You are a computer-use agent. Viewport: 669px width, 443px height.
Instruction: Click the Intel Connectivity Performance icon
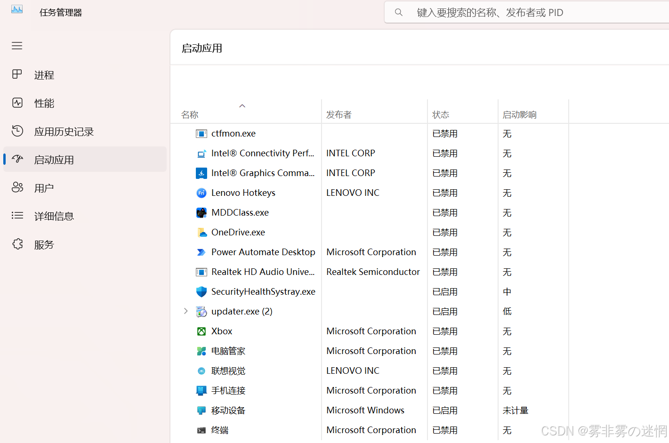pos(202,153)
